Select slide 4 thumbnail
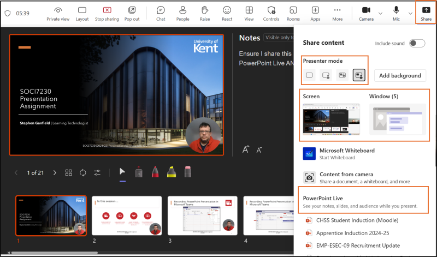 point(268,216)
